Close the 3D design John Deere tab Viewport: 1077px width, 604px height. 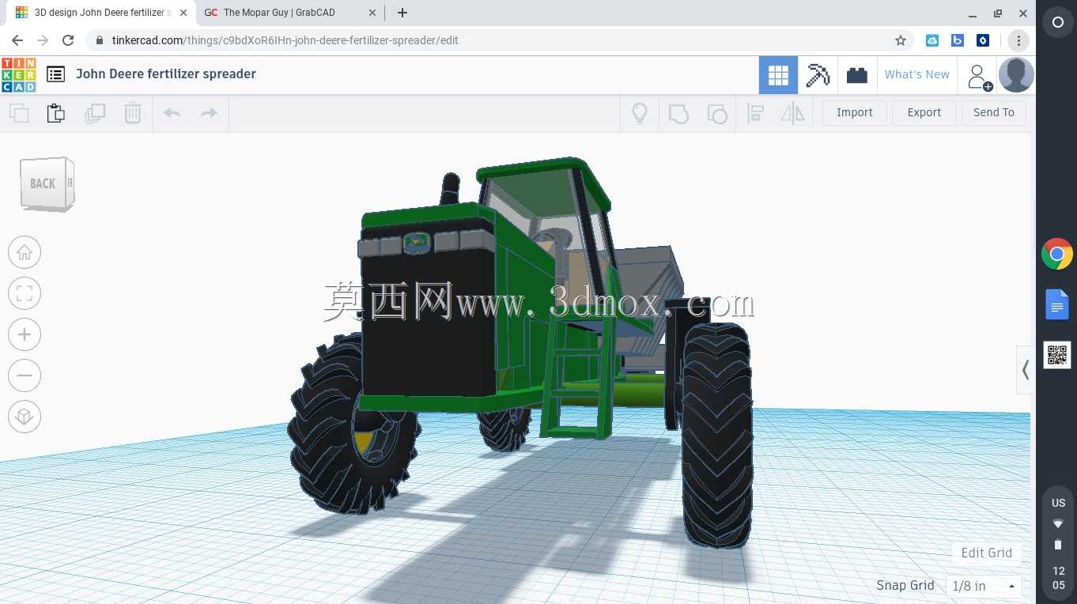183,13
